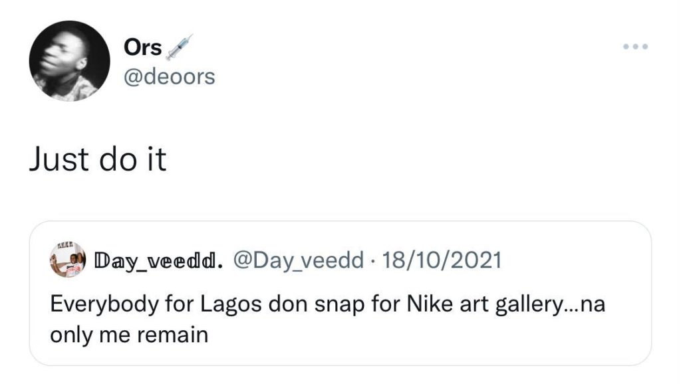Click the word "Just" in the tweet
Image resolution: width=681 pixels, height=384 pixels.
59,160
